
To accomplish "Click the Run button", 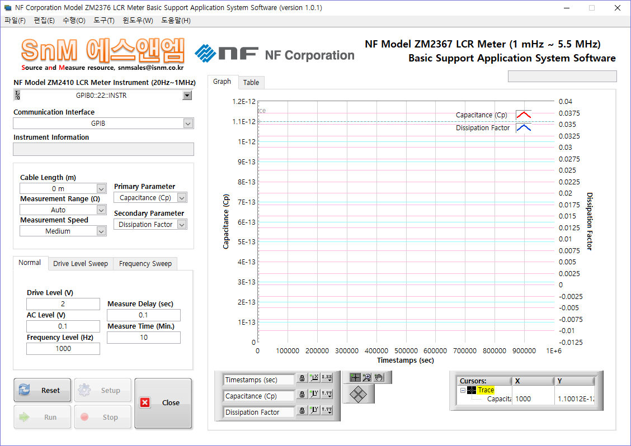I will click(x=43, y=417).
